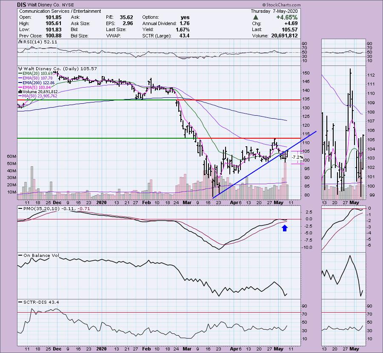Click Communication Services / Entertainment label
383x353 pixels.
tap(60, 11)
